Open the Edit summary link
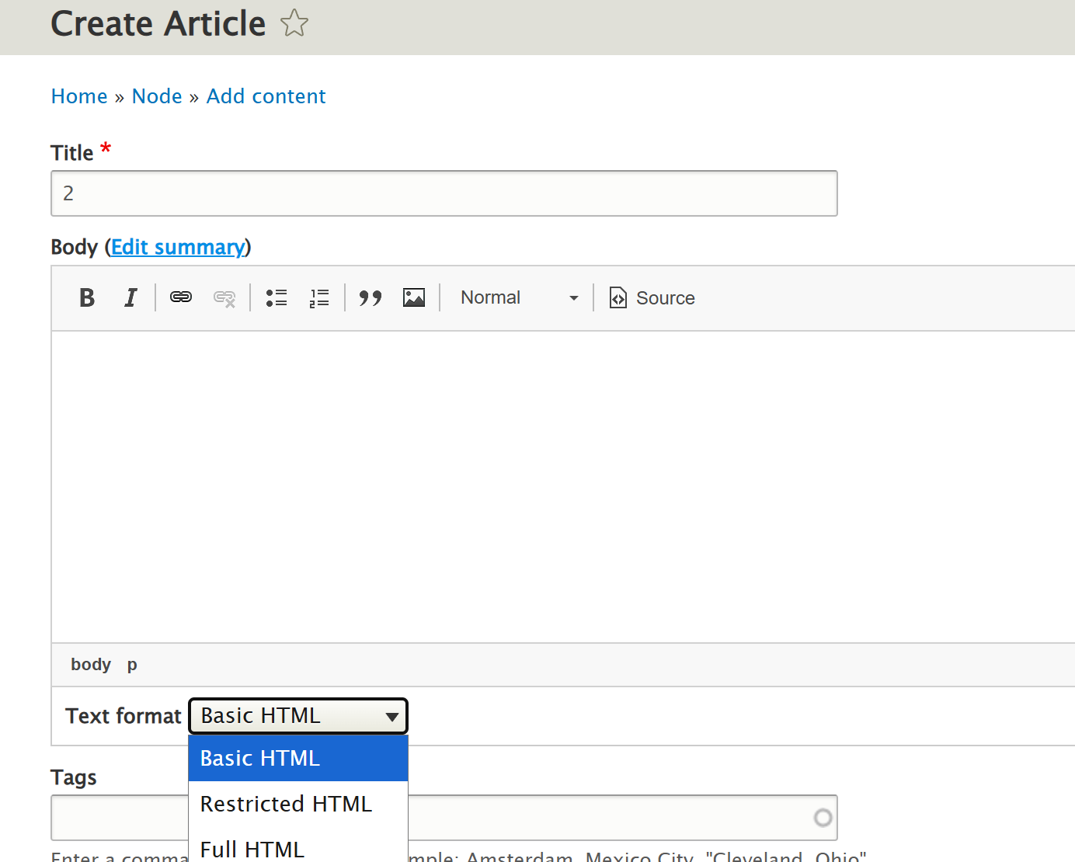Image resolution: width=1075 pixels, height=862 pixels. (x=178, y=247)
